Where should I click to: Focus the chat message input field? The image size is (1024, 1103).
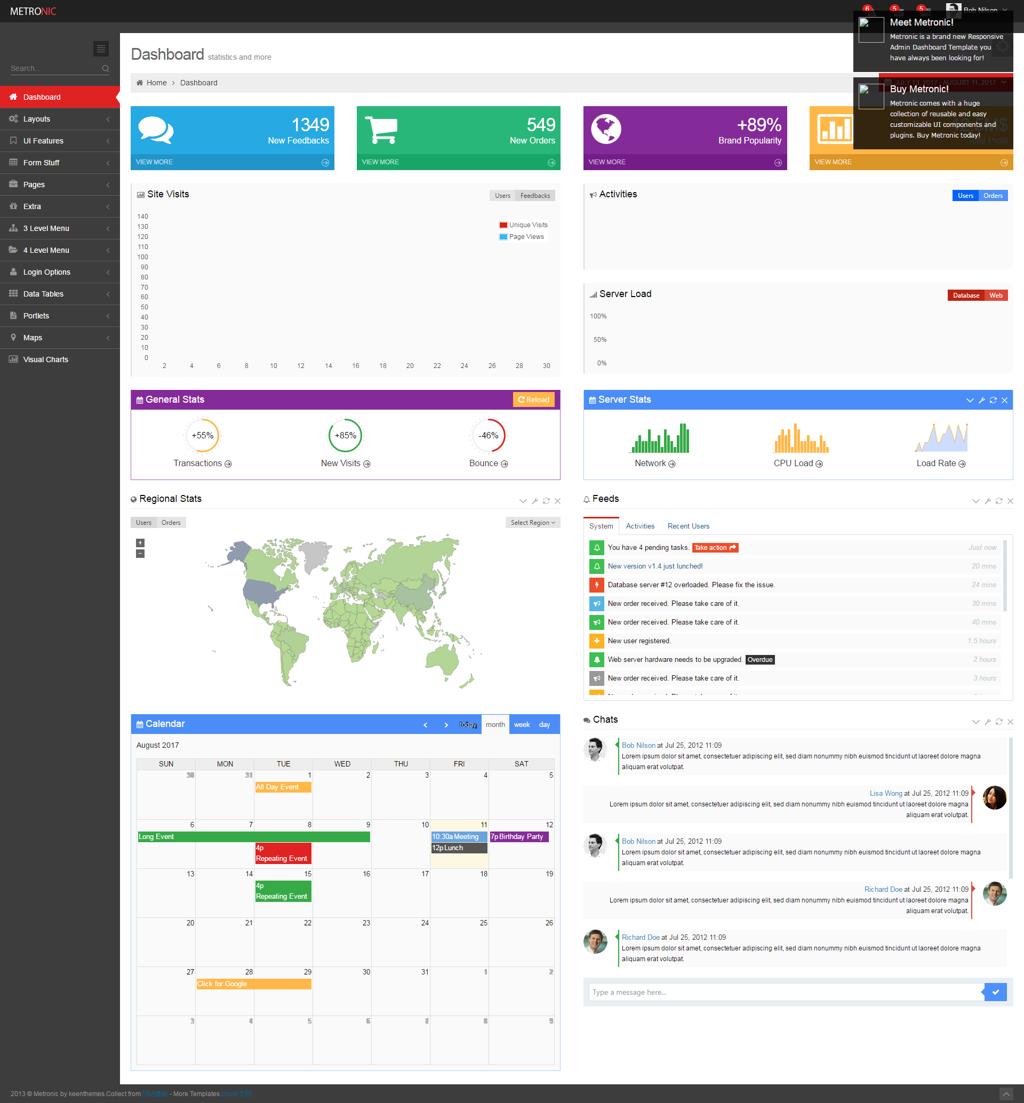[x=786, y=992]
